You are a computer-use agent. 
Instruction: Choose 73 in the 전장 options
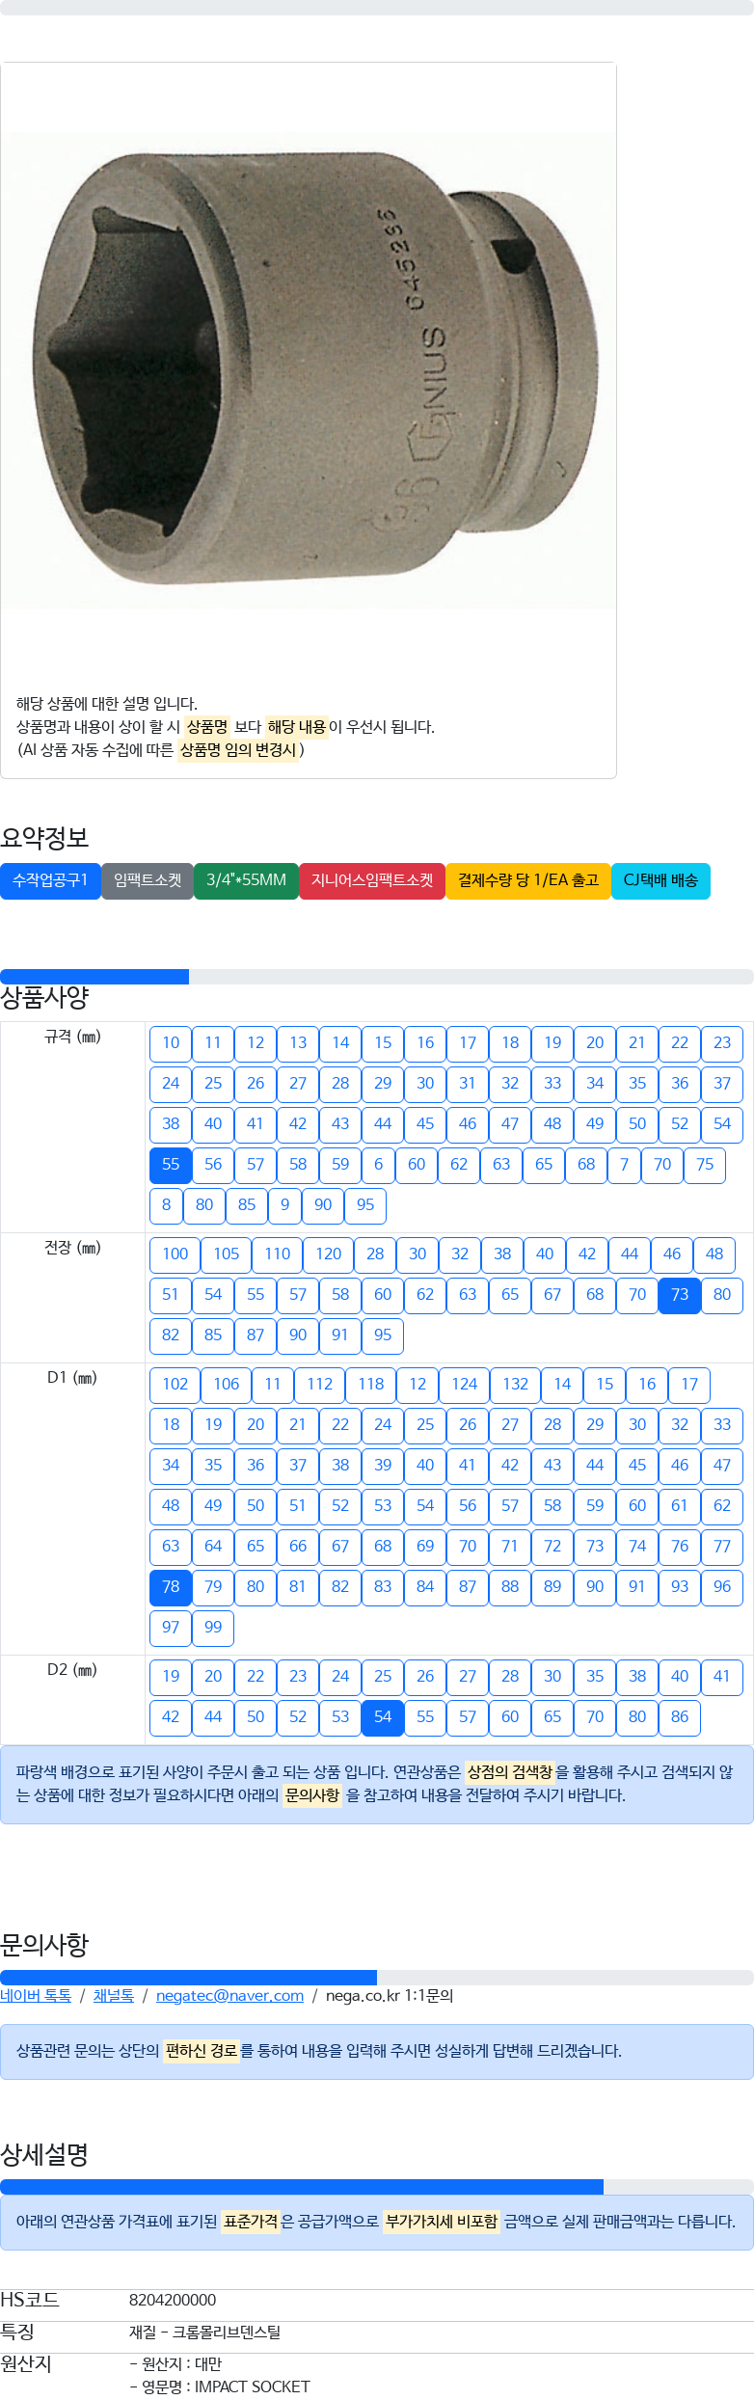point(680,1295)
